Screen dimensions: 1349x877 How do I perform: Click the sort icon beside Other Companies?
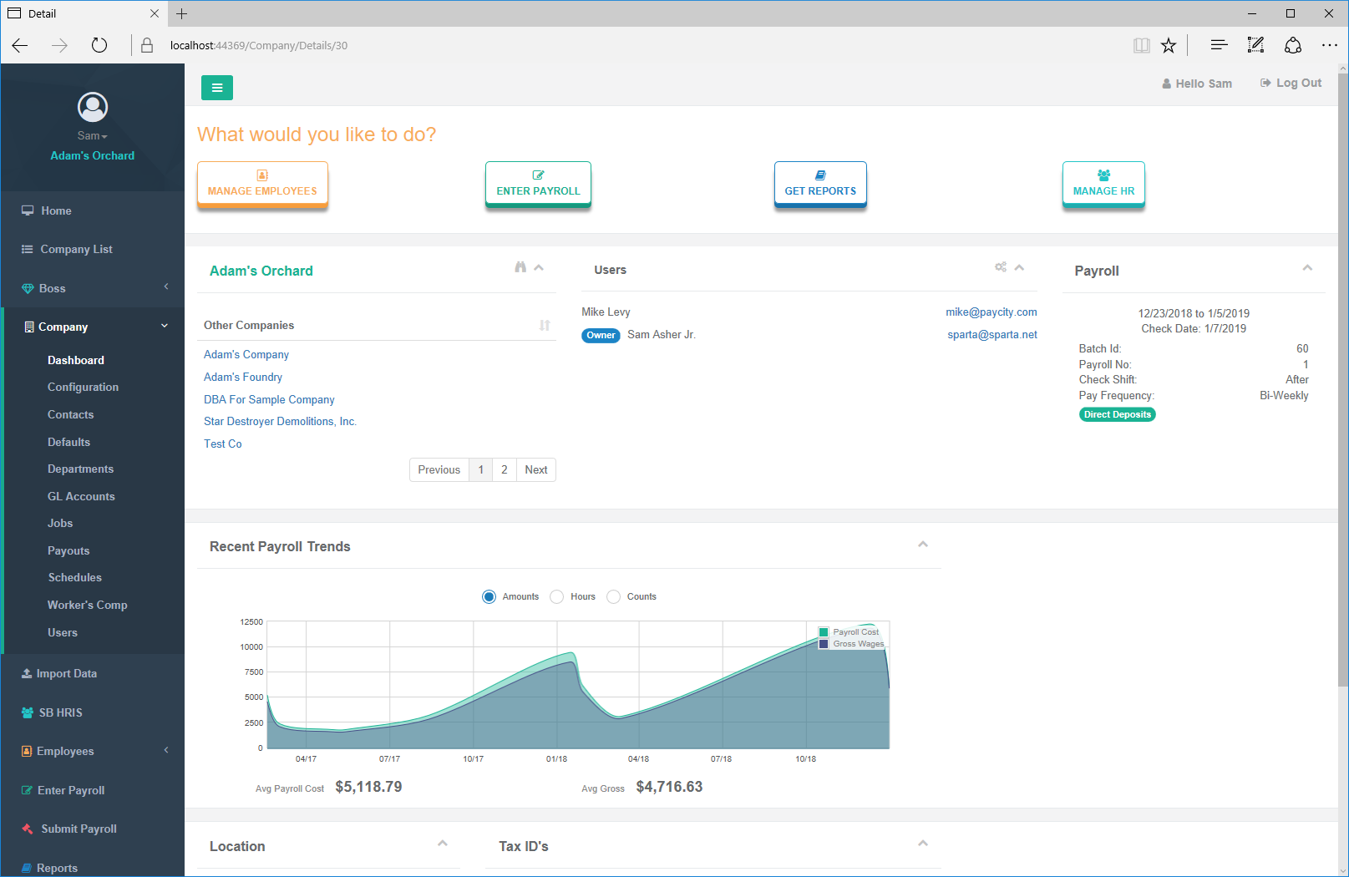tap(545, 326)
